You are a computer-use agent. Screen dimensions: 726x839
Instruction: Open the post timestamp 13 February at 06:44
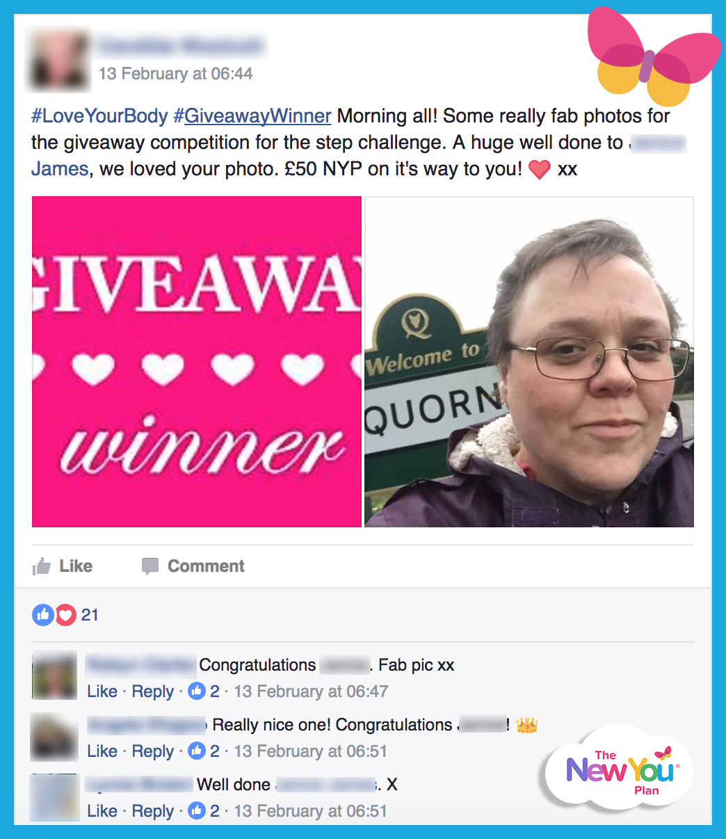[x=176, y=74]
